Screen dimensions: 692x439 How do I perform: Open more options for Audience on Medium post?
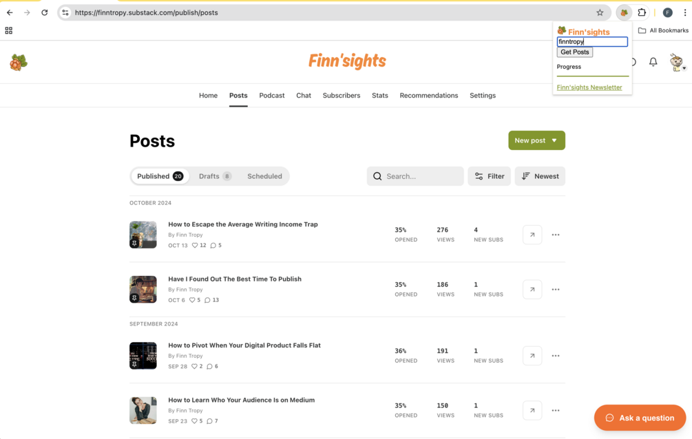tap(556, 410)
